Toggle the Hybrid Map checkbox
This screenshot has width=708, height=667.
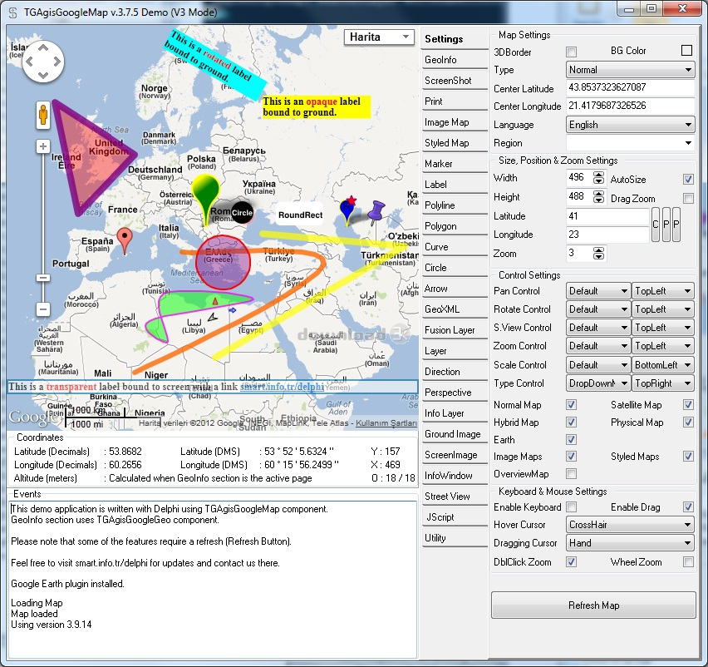tap(571, 422)
